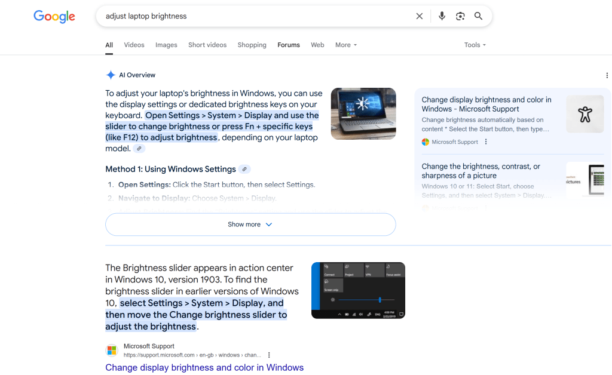Switch to the Videos tab

[x=134, y=45]
